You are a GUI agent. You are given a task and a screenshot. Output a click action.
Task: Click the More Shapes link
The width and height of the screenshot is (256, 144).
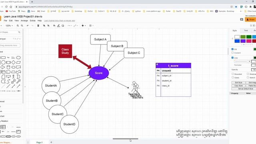(6, 142)
